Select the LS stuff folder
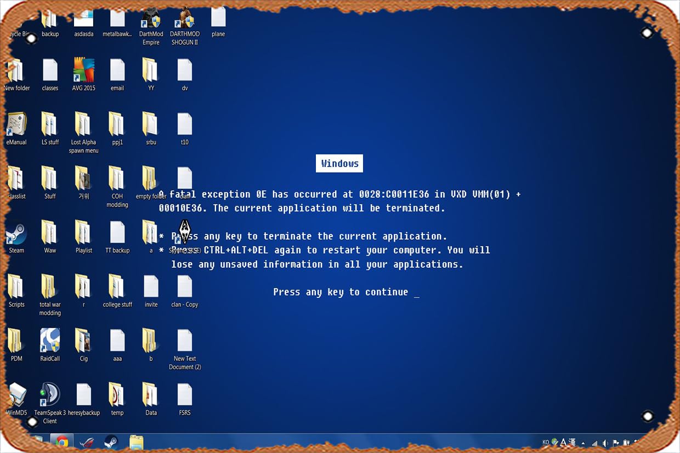680x453 pixels. [x=50, y=129]
